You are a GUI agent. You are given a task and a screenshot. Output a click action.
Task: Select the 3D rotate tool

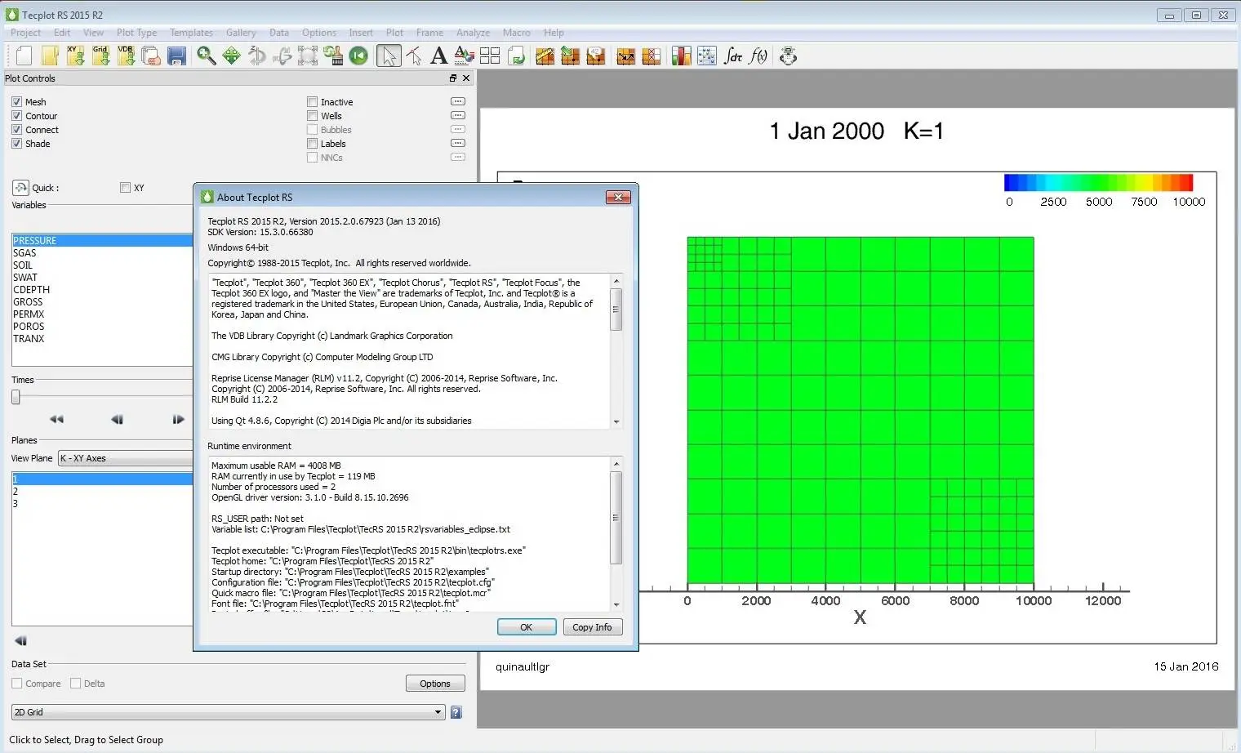click(257, 56)
